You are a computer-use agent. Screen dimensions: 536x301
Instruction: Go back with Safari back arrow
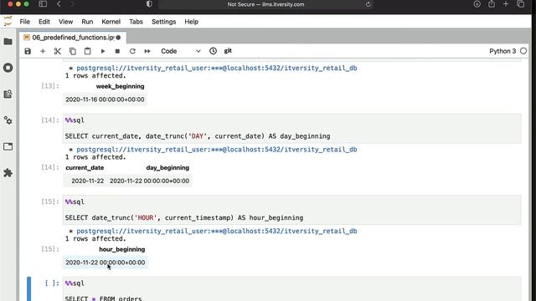[59, 4]
